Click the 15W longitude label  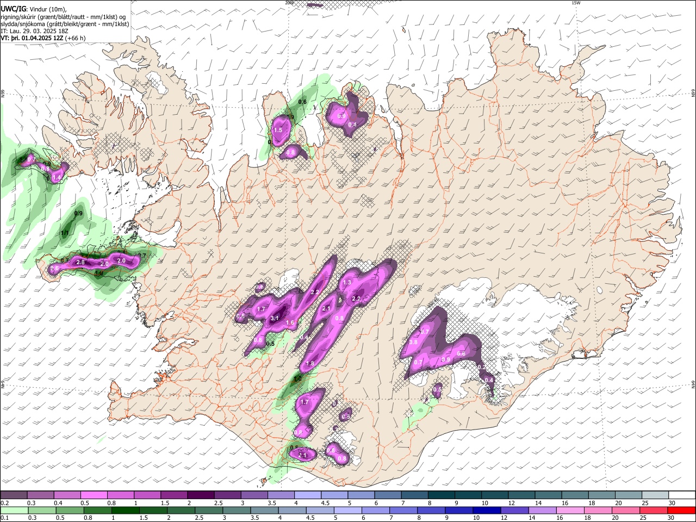576,3
